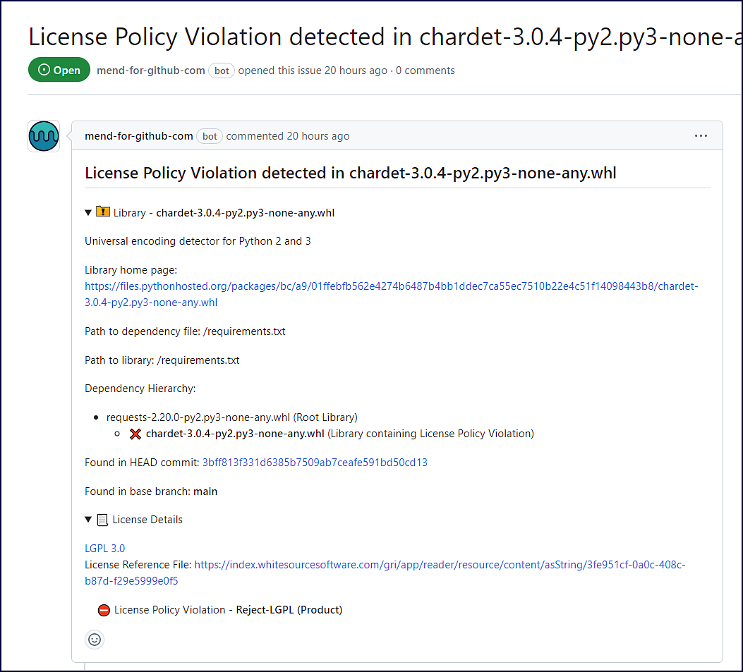The height and width of the screenshot is (672, 743).
Task: Click mend-for-github-com author in issue header
Action: [151, 71]
